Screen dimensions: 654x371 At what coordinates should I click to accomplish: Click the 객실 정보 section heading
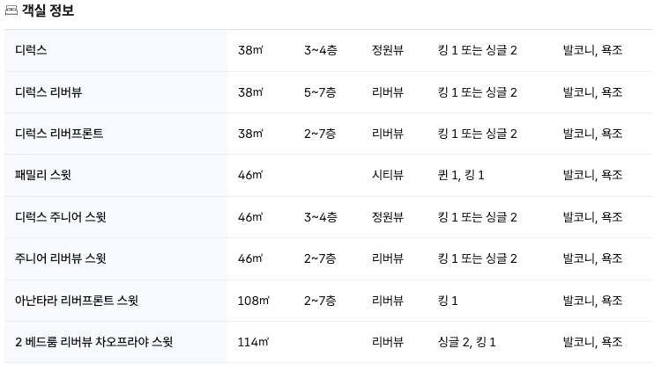(x=48, y=11)
